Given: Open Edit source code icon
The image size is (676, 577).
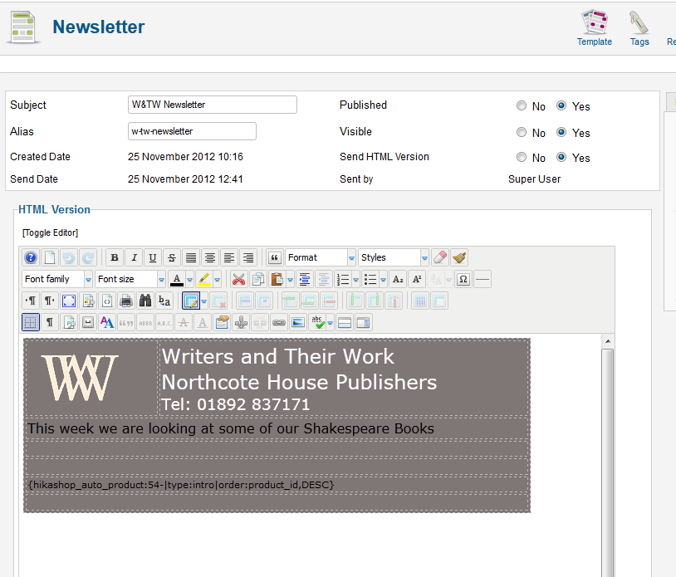Looking at the screenshot, I should tap(107, 301).
